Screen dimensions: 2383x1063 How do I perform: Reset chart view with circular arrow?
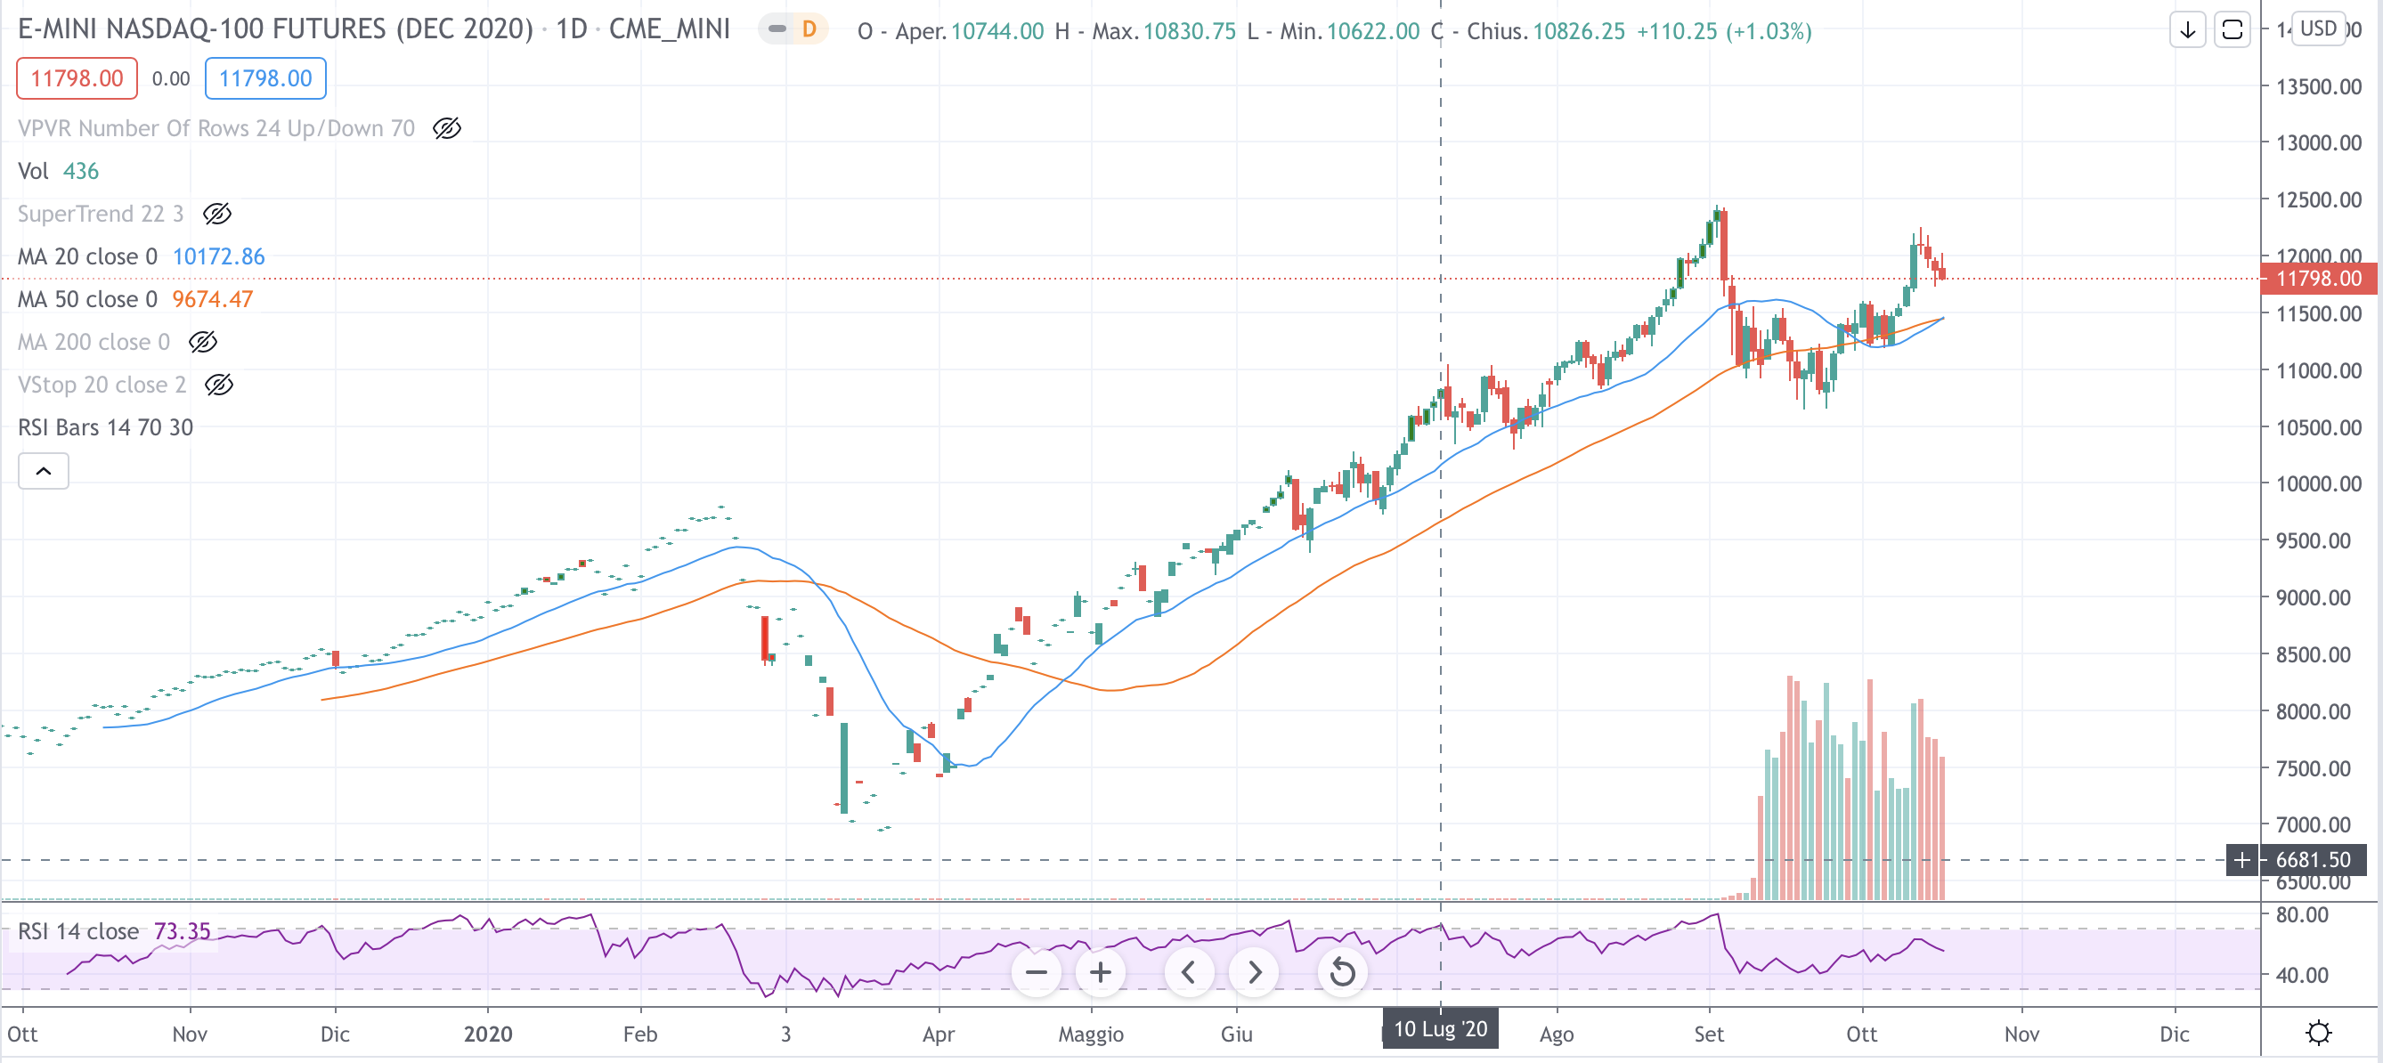[1342, 972]
